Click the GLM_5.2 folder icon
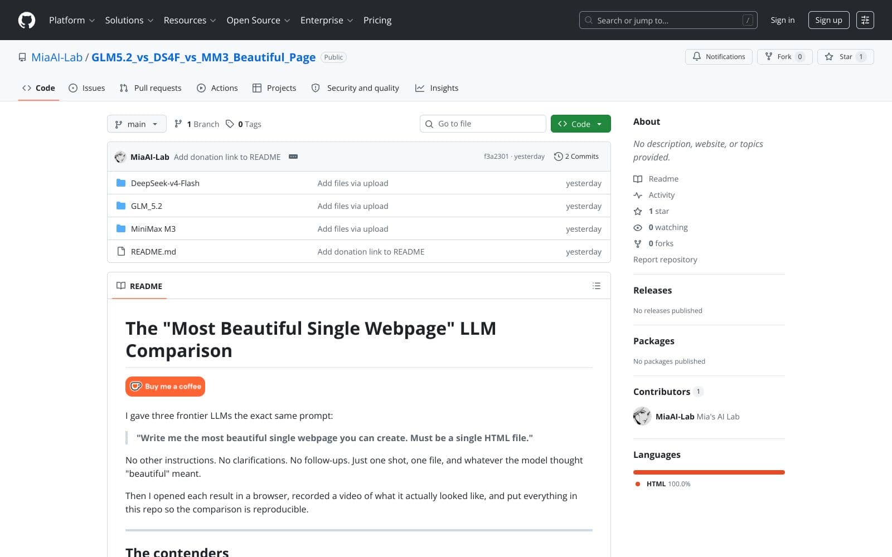The image size is (892, 557). coord(121,206)
